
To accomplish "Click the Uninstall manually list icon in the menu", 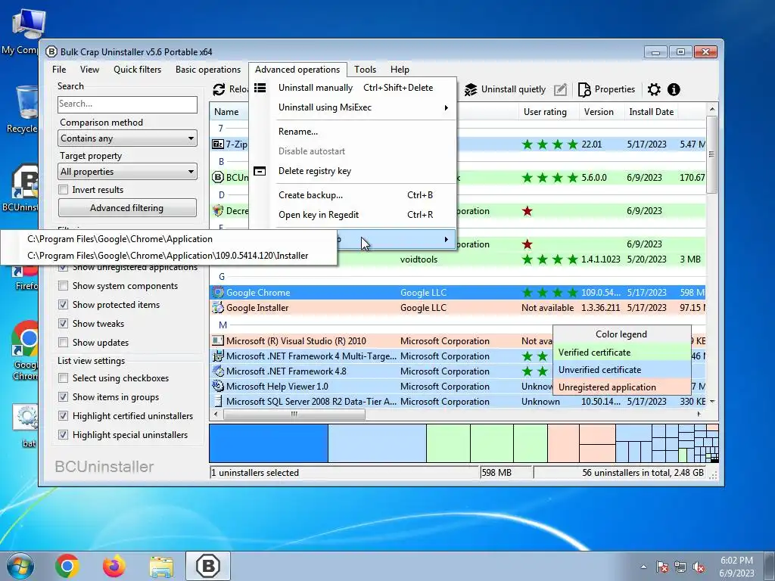I will (260, 88).
